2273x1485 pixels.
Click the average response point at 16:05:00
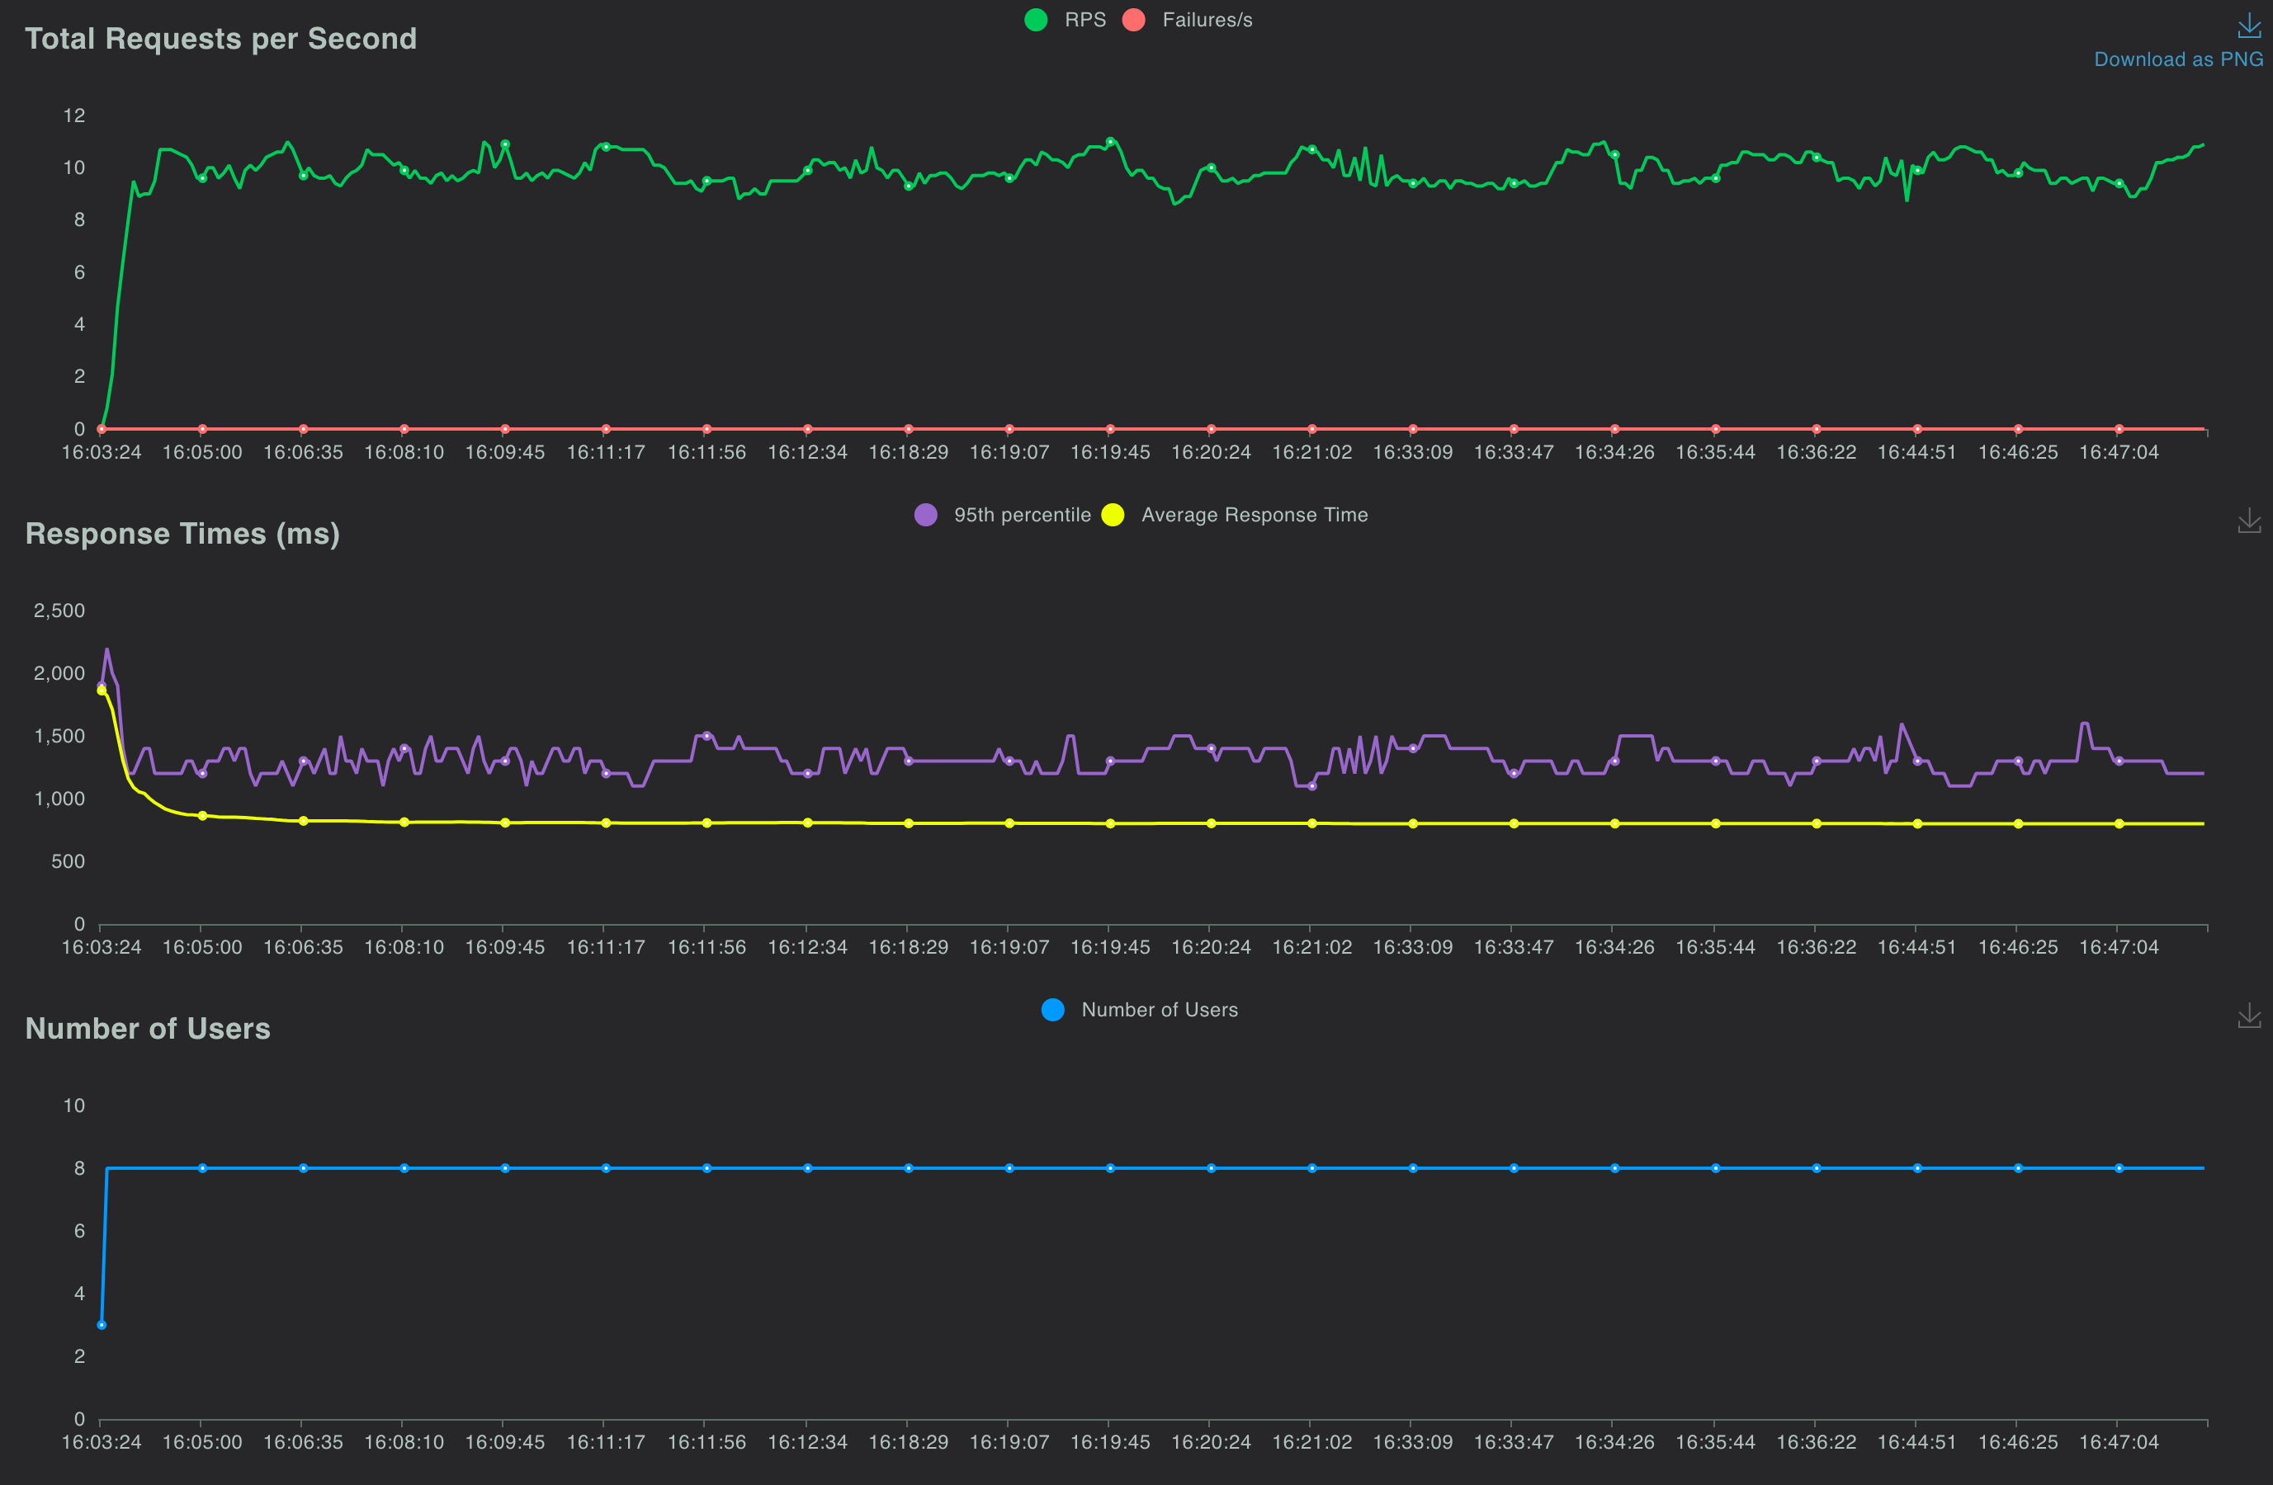[202, 816]
